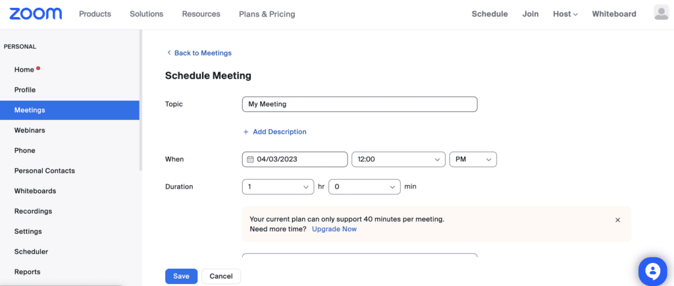Click the sidebar scrollbar
This screenshot has height=286, width=674.
pos(141,101)
